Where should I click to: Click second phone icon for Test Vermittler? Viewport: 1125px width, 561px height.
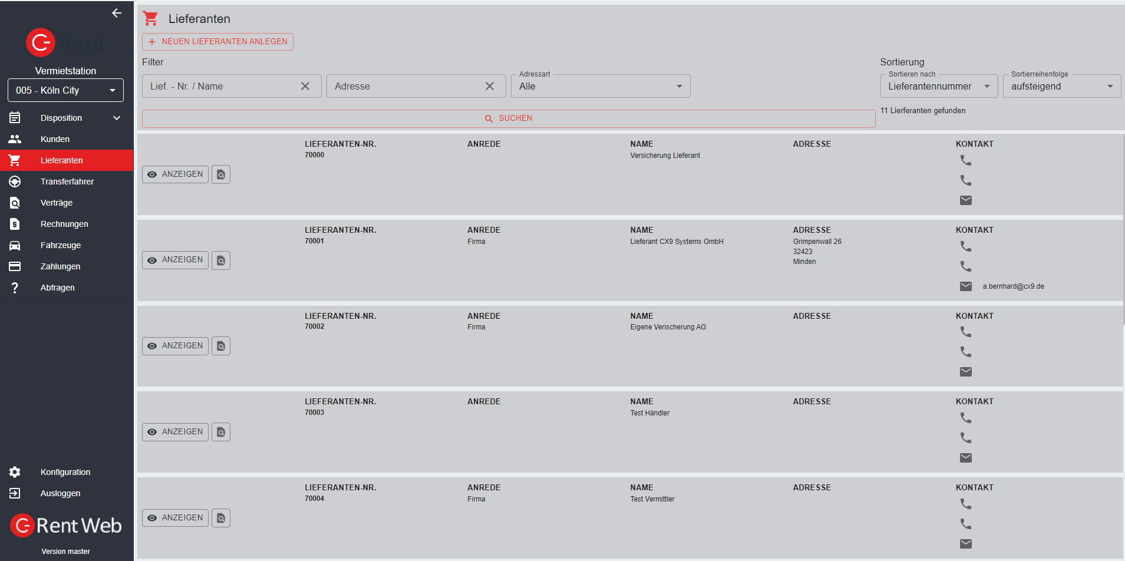[965, 524]
